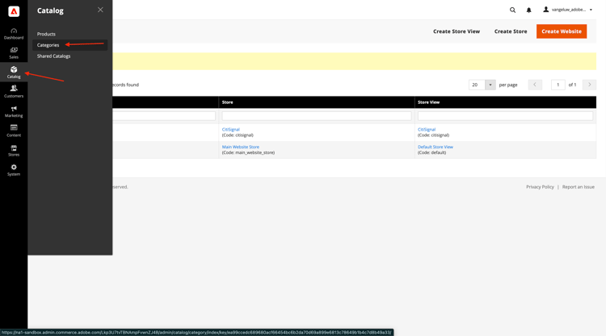Open the vangeluw_adobe account dropdown
The height and width of the screenshot is (336, 606).
click(567, 10)
